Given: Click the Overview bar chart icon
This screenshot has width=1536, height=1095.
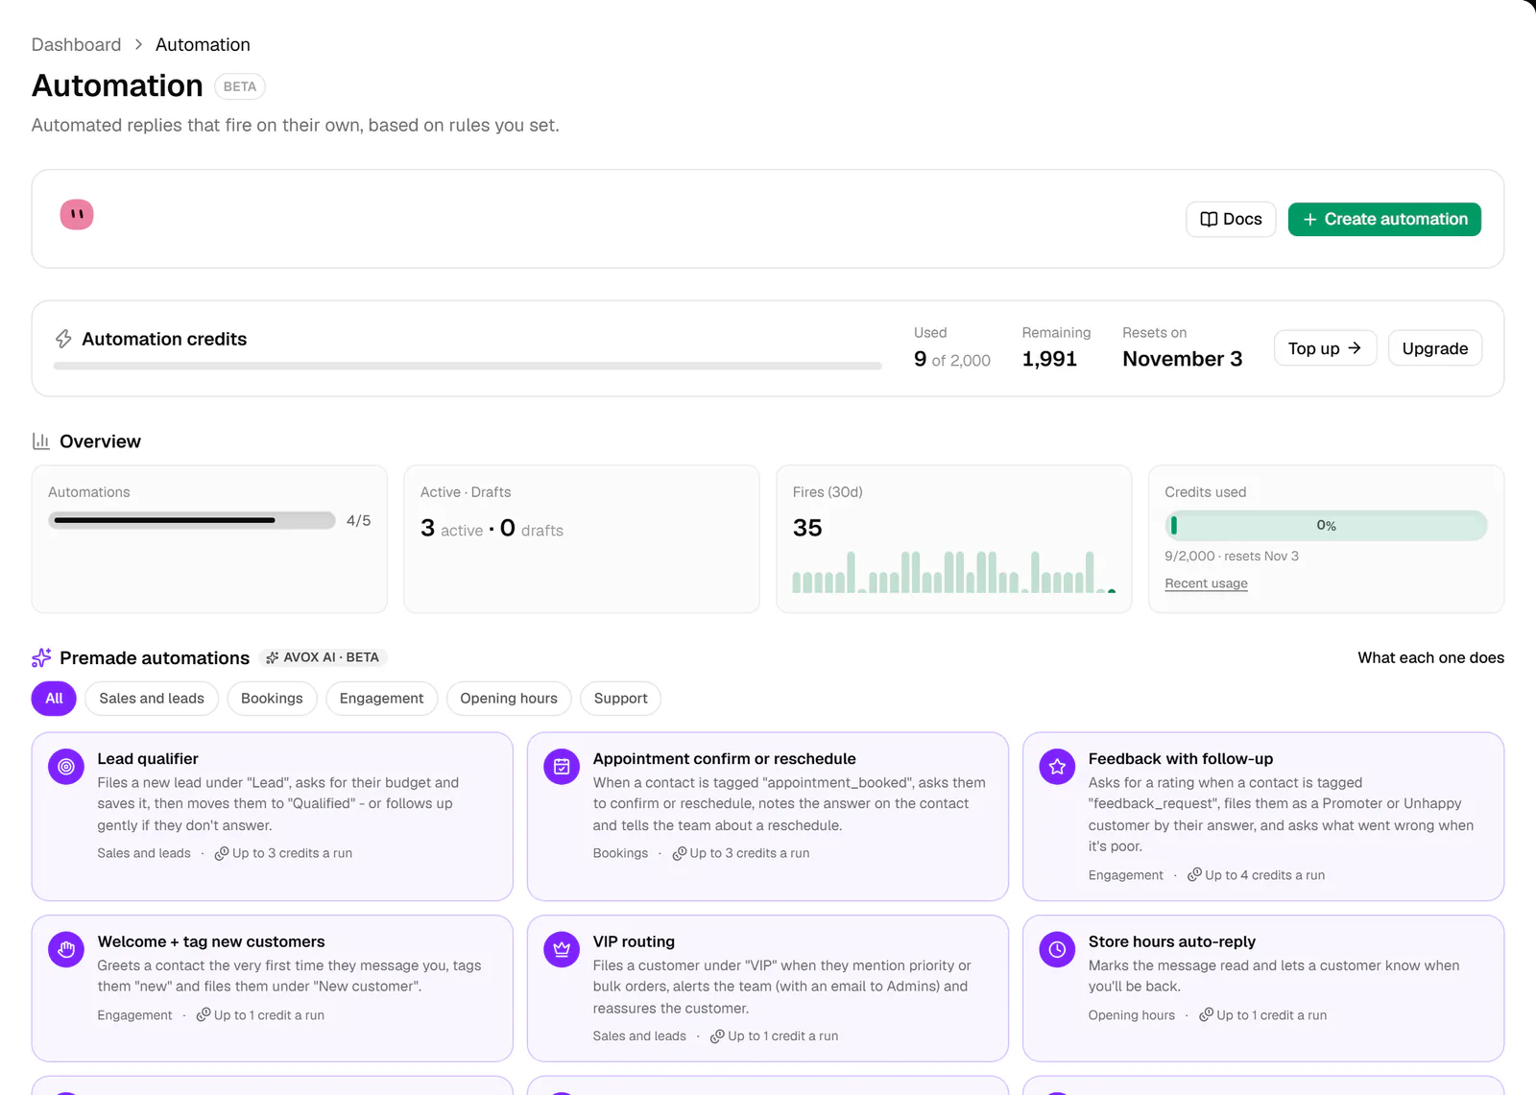Looking at the screenshot, I should click(40, 441).
